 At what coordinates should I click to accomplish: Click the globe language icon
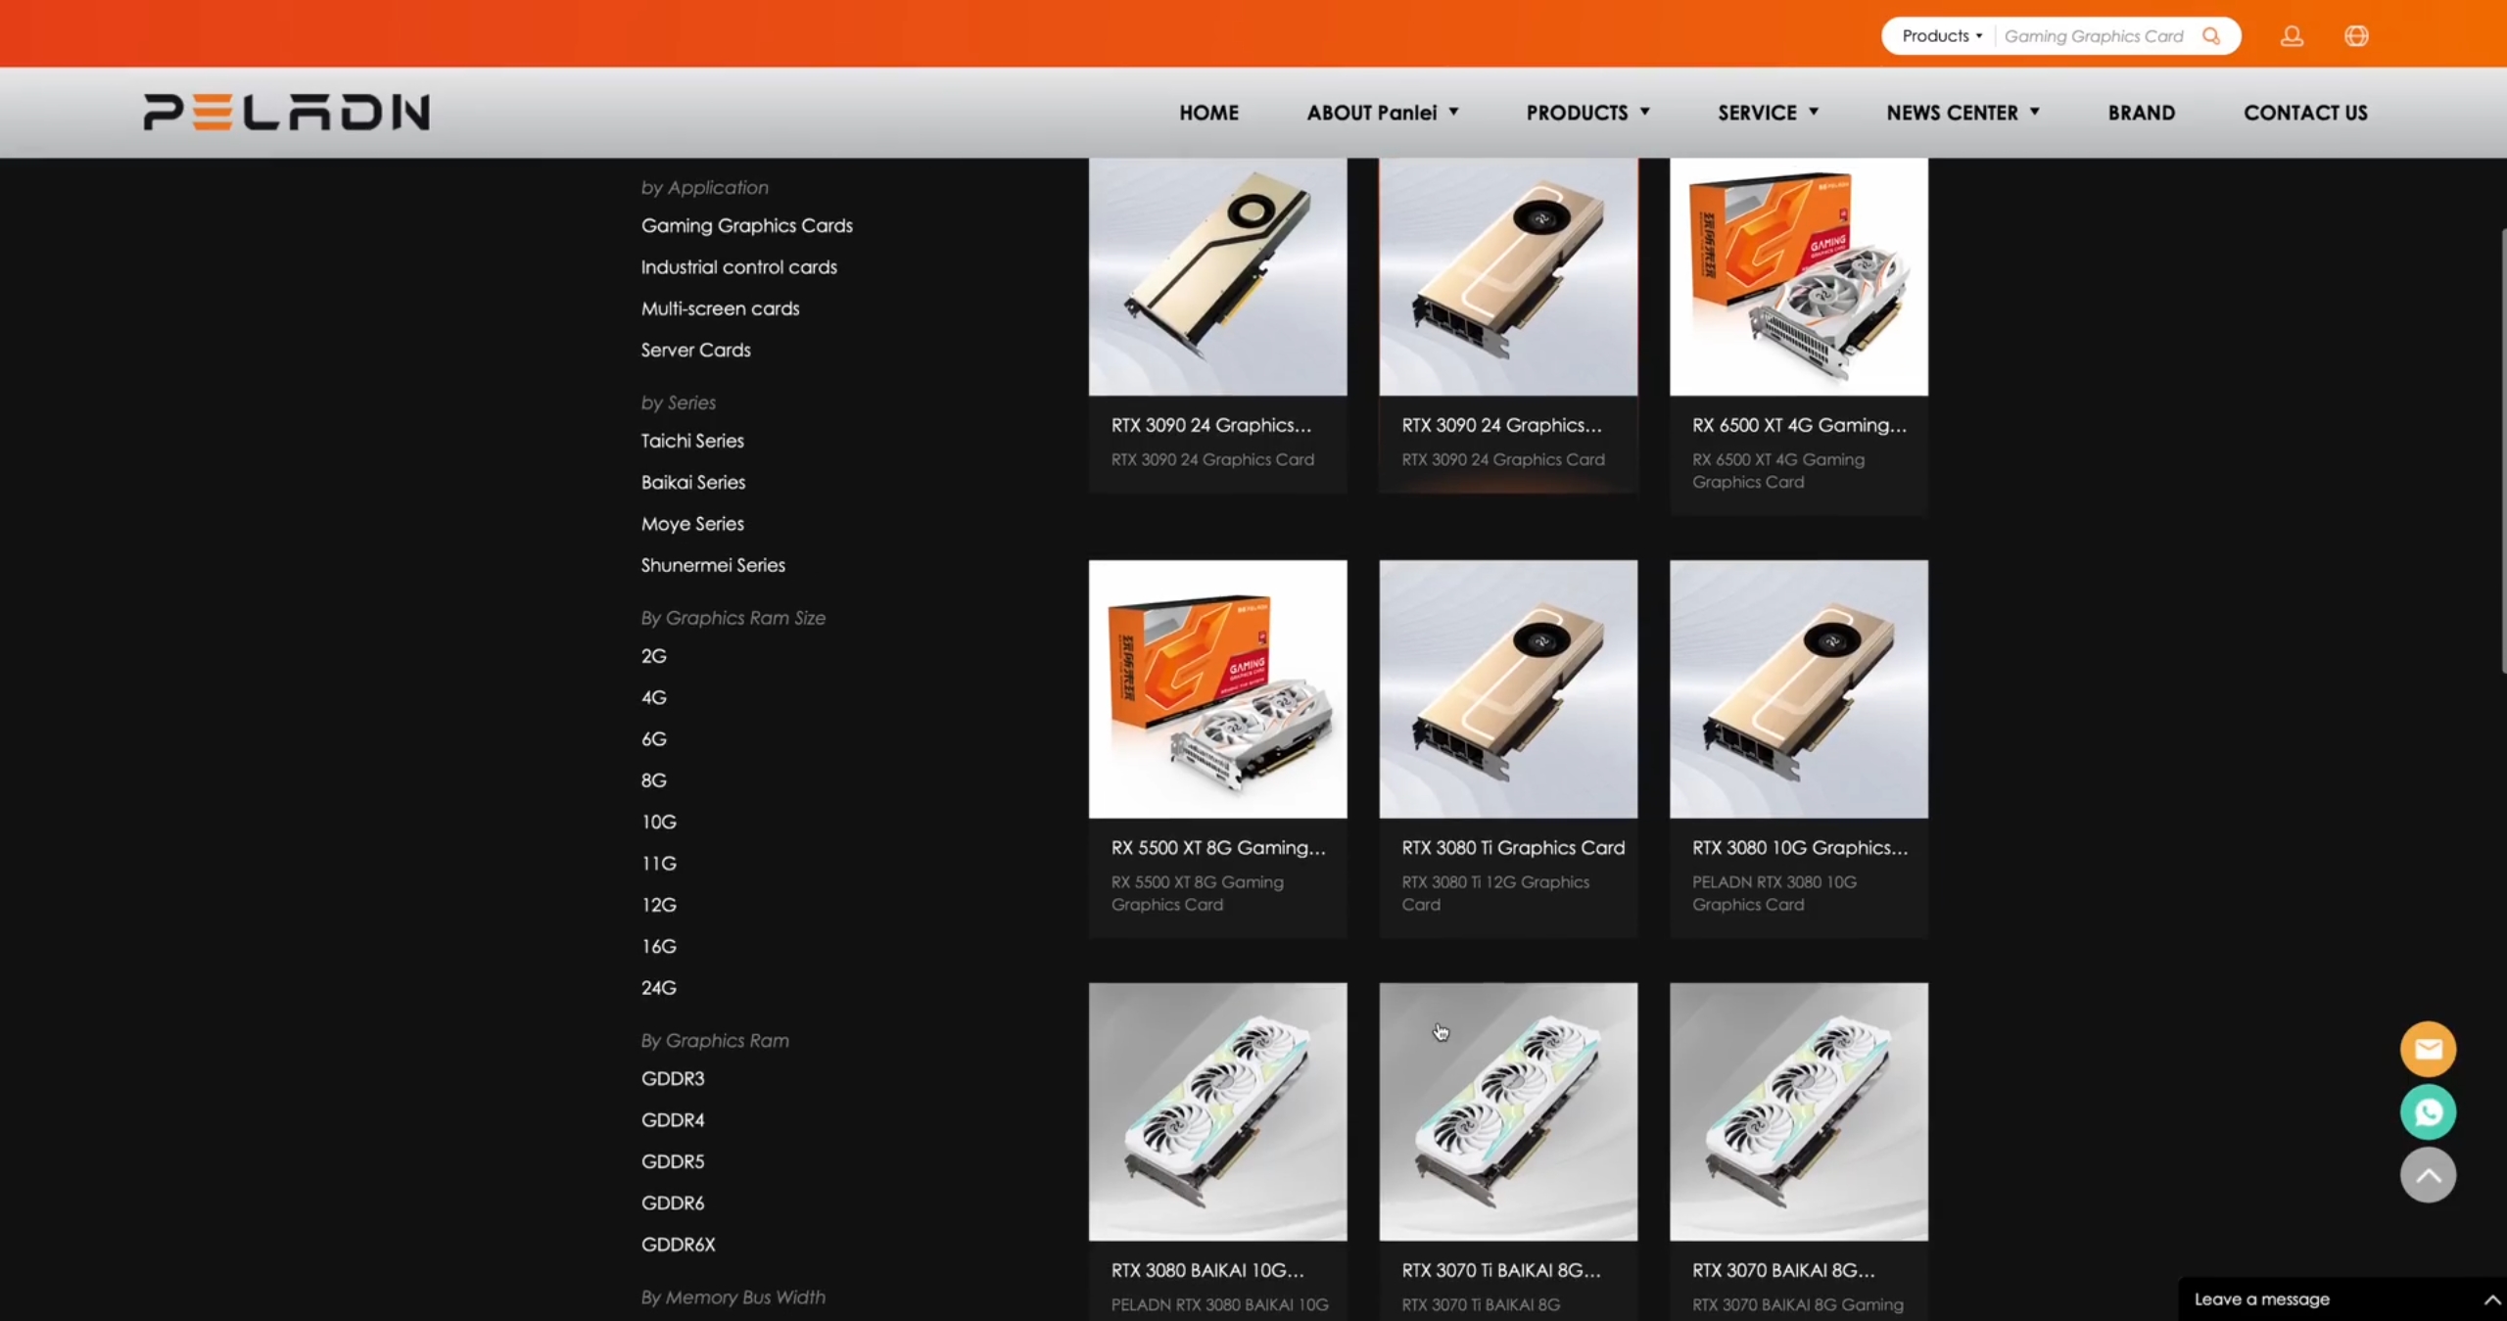pos(2356,36)
